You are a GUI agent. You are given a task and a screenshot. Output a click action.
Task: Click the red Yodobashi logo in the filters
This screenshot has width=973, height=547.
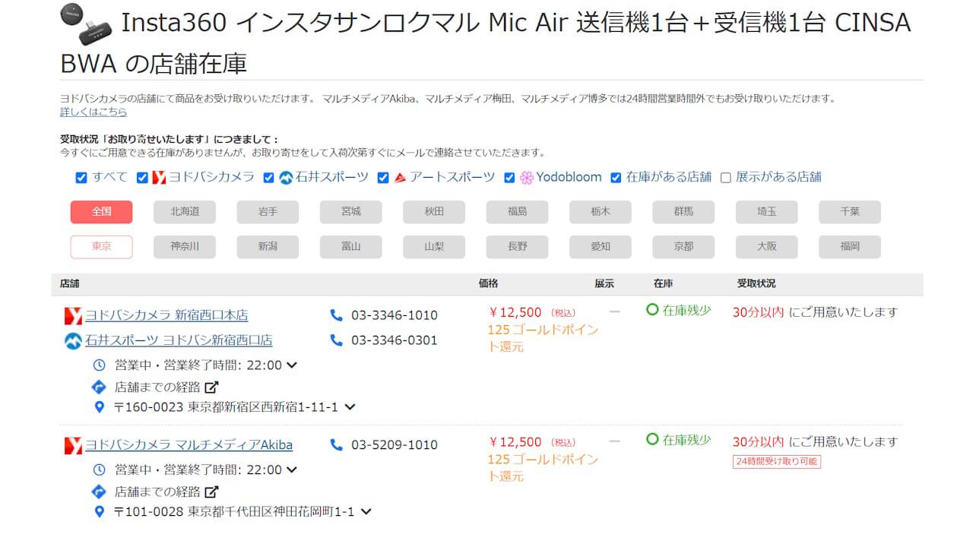click(159, 178)
